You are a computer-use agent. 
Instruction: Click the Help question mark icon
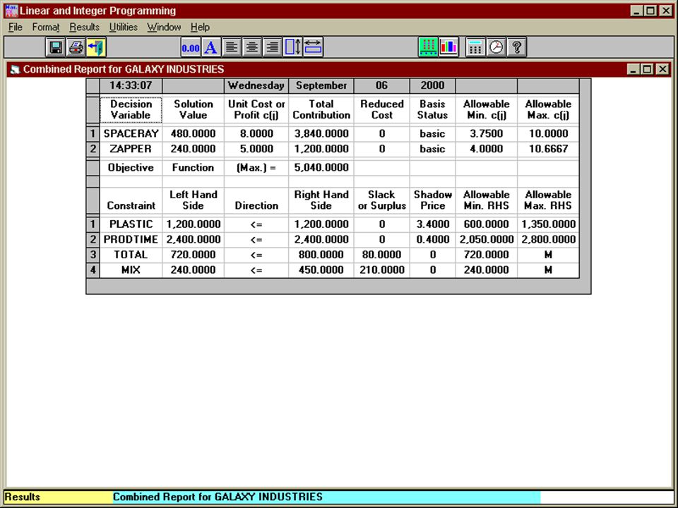pos(516,47)
